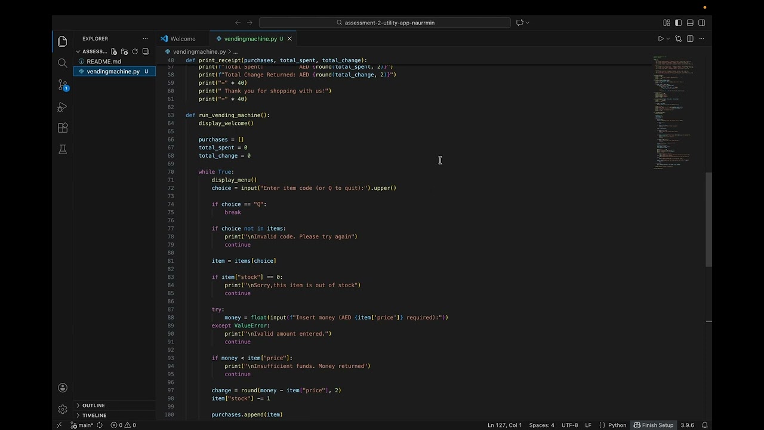Screen dimensions: 764x430
Task: Switch to the Welcome tab
Action: pos(183,39)
